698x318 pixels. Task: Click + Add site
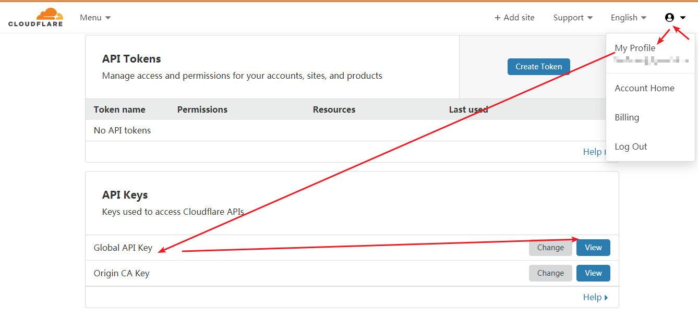pyautogui.click(x=514, y=18)
